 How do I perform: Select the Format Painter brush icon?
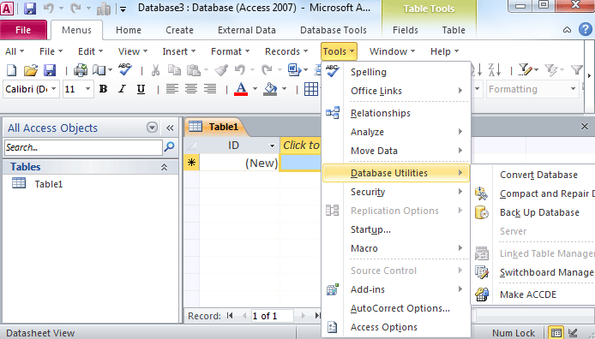point(221,70)
